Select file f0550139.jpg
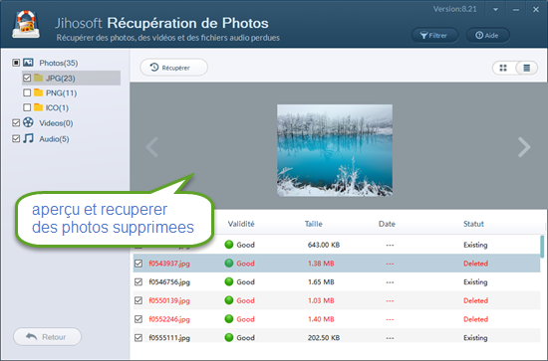The image size is (548, 361). [x=169, y=300]
